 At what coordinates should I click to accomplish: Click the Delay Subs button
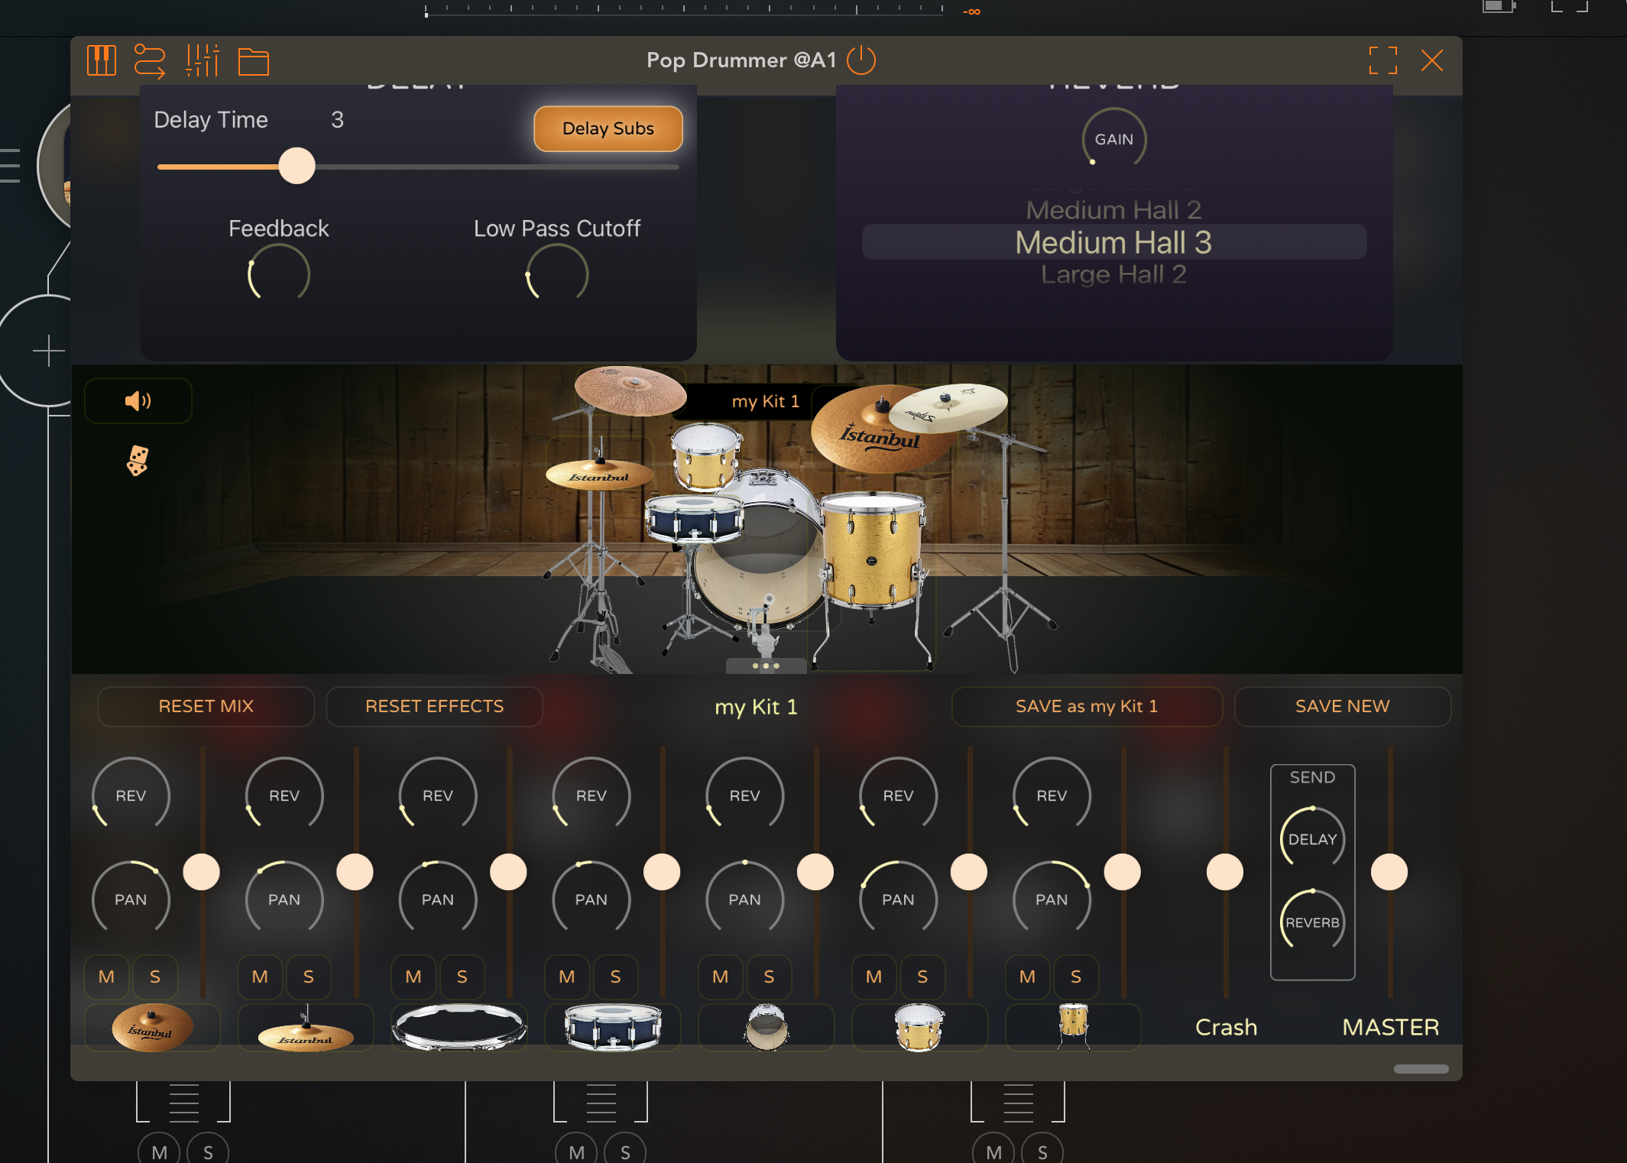[x=608, y=128]
